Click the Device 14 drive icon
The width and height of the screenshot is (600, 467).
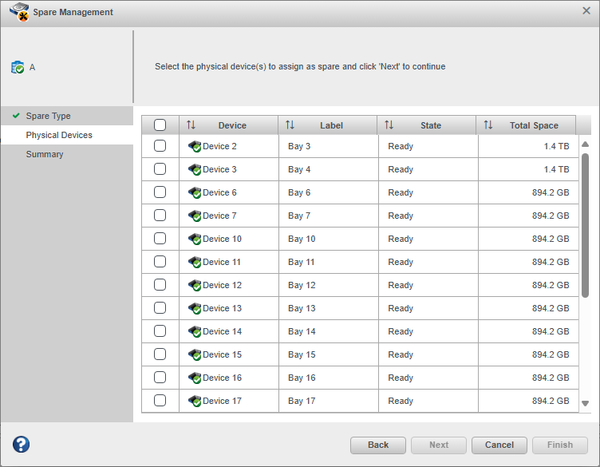194,332
